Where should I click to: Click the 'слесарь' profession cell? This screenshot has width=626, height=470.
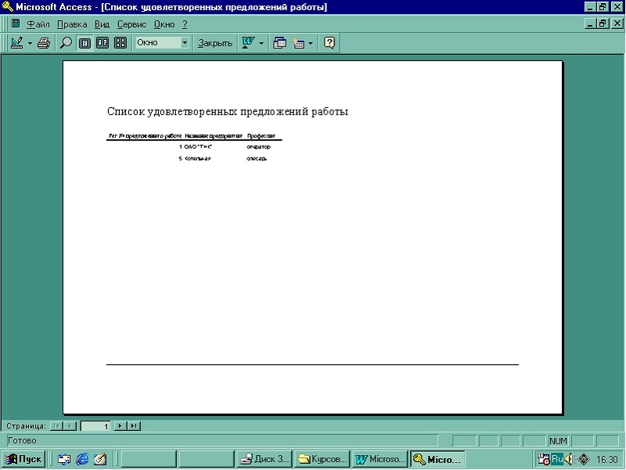pos(257,158)
